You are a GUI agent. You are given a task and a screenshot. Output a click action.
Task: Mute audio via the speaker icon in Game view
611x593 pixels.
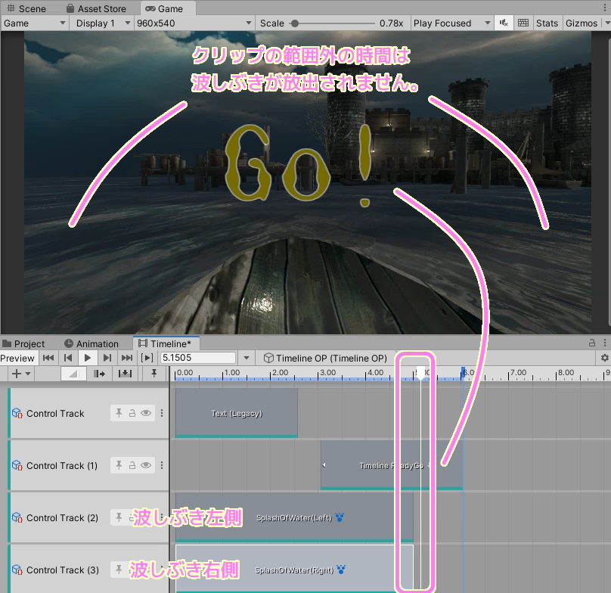[504, 23]
